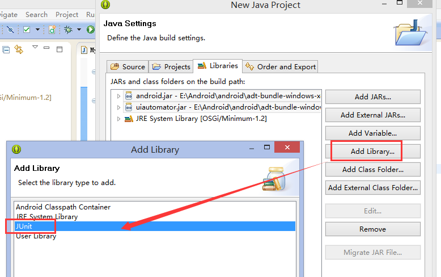Expand the uiautomator.jar tree node
The width and height of the screenshot is (441, 277).
coord(118,107)
